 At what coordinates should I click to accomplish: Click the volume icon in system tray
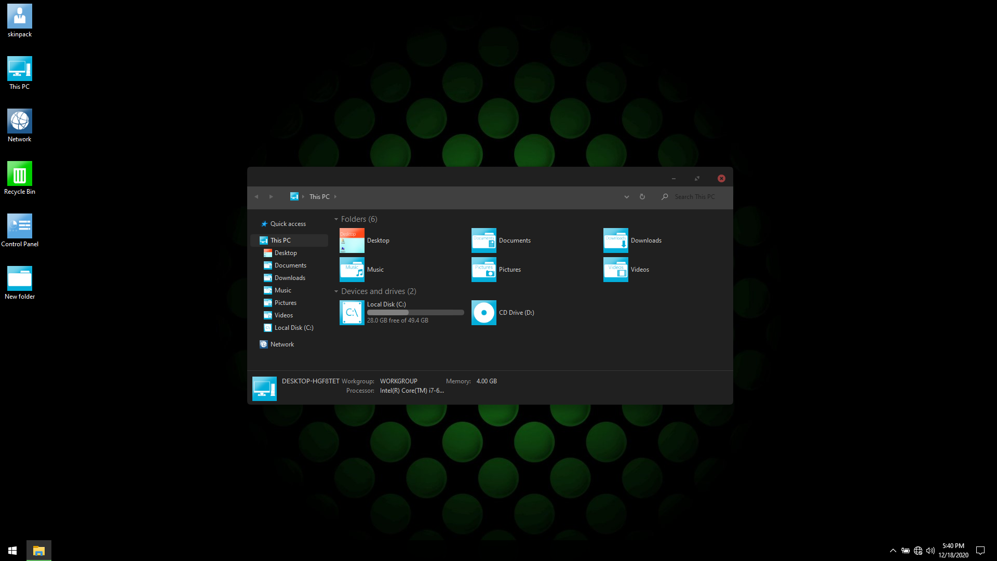tap(930, 551)
